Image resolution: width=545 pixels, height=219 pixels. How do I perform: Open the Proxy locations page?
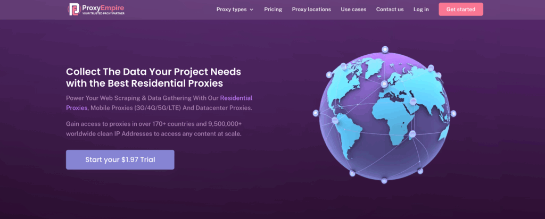click(x=311, y=10)
